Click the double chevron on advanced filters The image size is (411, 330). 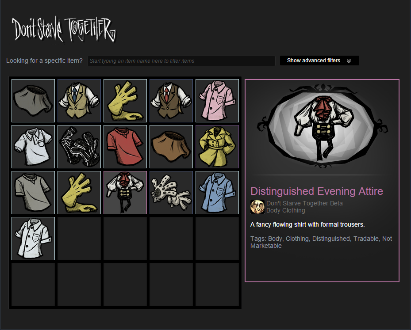click(x=349, y=61)
